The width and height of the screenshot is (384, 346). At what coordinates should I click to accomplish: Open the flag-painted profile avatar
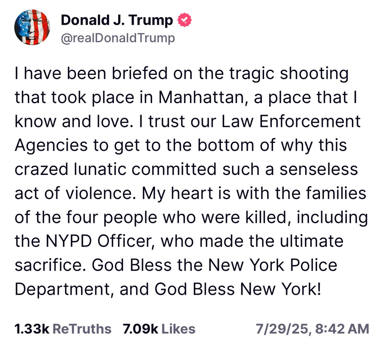(32, 27)
